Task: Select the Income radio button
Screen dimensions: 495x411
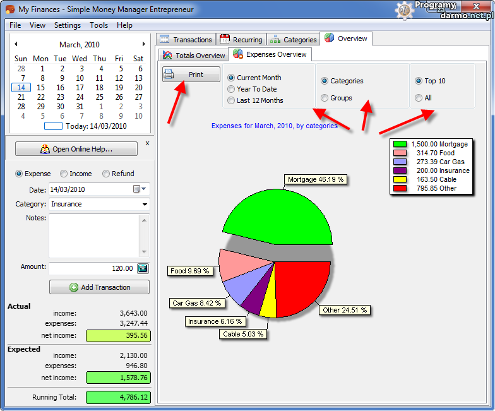Action: tap(64, 174)
